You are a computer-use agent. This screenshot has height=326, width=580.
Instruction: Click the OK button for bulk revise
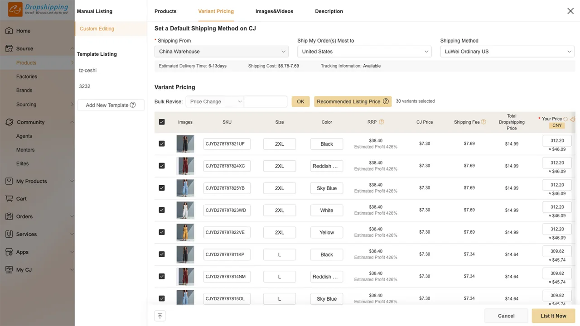(300, 101)
